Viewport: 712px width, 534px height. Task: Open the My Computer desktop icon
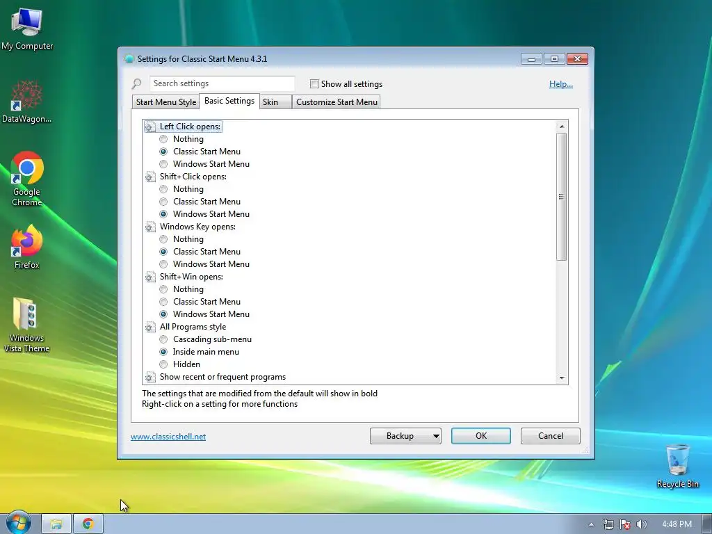click(x=27, y=28)
